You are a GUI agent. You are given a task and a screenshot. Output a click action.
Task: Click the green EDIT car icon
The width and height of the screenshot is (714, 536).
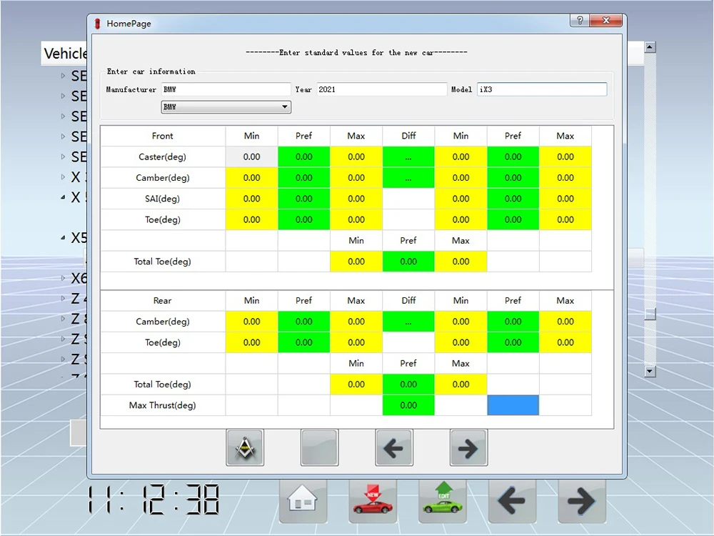coord(443,500)
